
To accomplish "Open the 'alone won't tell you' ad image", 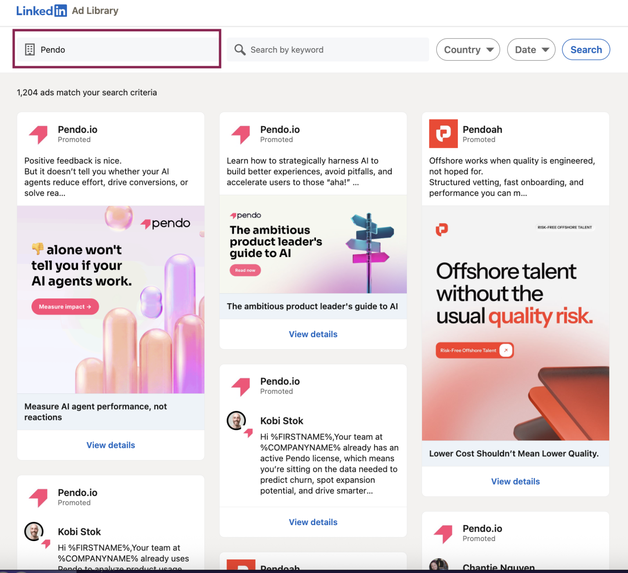I will point(111,300).
